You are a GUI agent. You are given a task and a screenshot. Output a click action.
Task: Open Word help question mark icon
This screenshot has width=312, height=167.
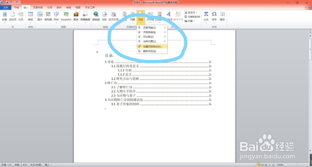point(310,7)
